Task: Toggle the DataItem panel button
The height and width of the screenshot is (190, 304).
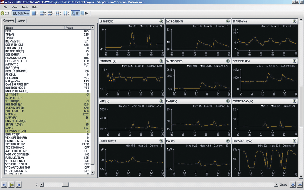Action: click(x=21, y=13)
